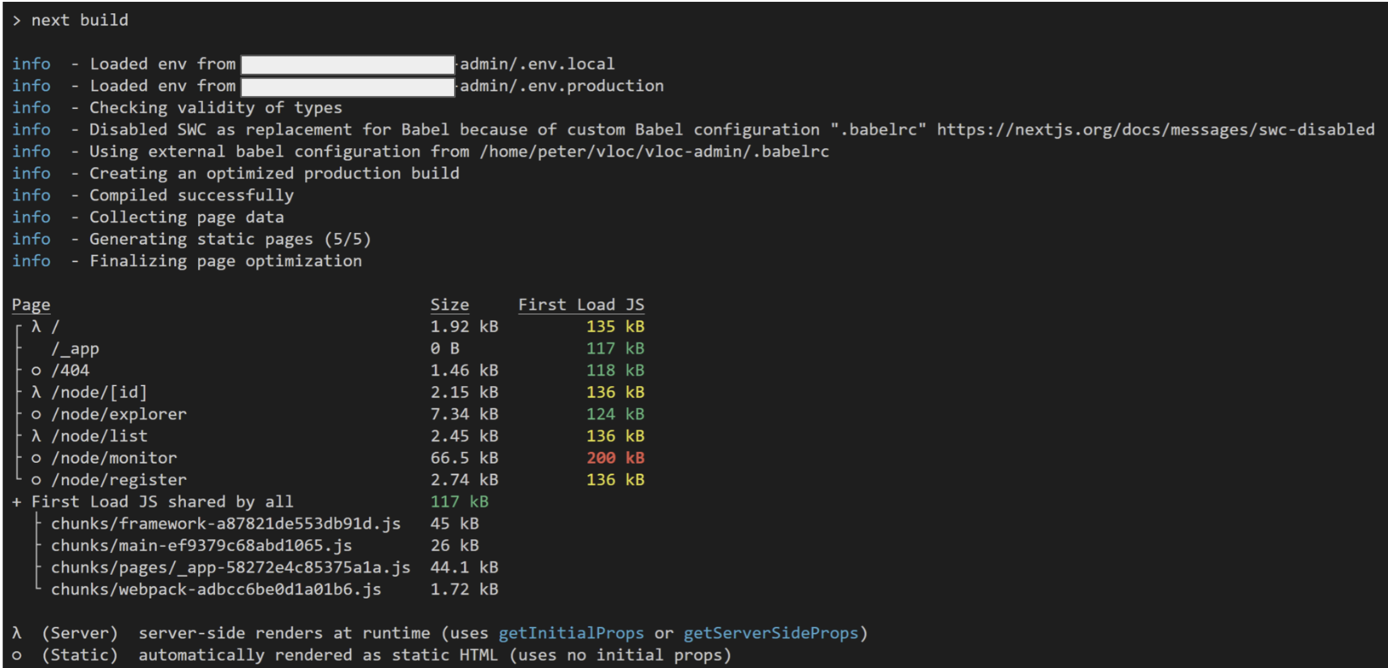Click the Page column header
This screenshot has height=668, width=1388.
pos(30,304)
